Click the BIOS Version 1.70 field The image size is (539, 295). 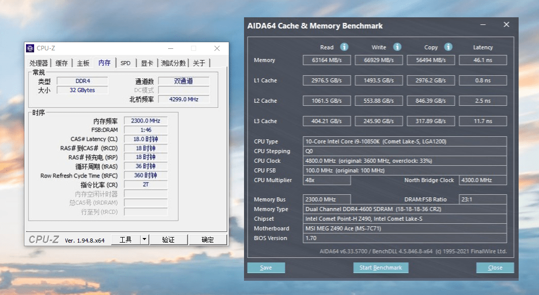(405, 238)
